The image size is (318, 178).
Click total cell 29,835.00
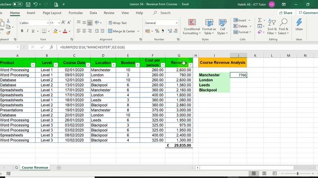pos(179,145)
